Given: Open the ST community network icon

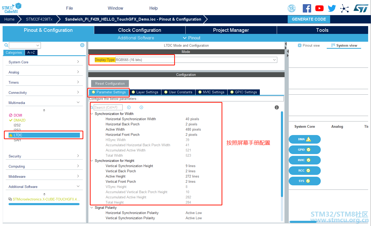Looking at the screenshot, I should 344,8.
